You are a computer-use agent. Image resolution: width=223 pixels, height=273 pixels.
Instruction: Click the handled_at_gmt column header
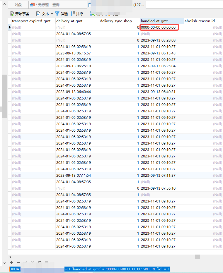[x=162, y=21]
